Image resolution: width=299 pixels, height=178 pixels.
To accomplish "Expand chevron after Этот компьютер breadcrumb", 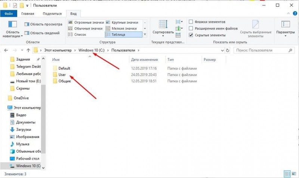I will coord(75,50).
